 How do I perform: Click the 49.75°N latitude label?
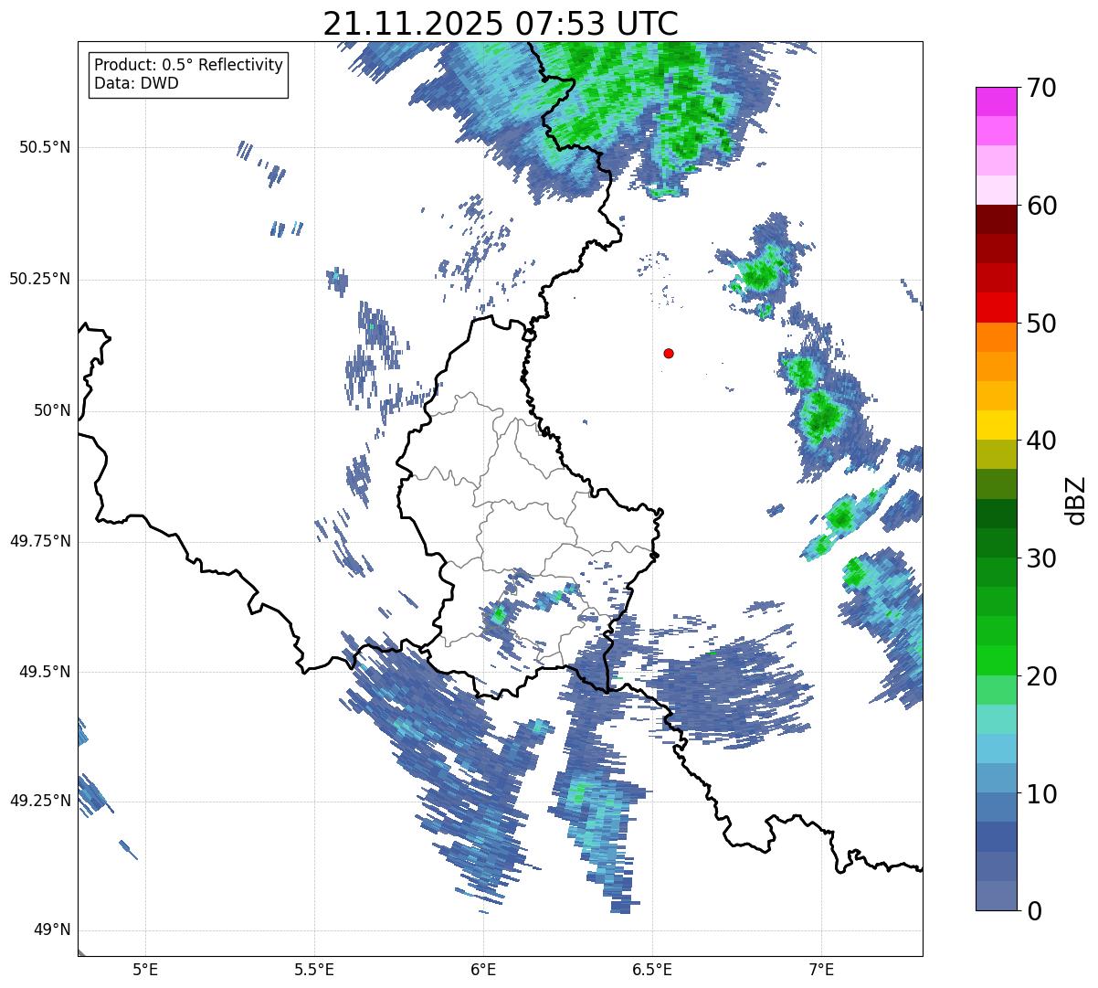pos(40,541)
